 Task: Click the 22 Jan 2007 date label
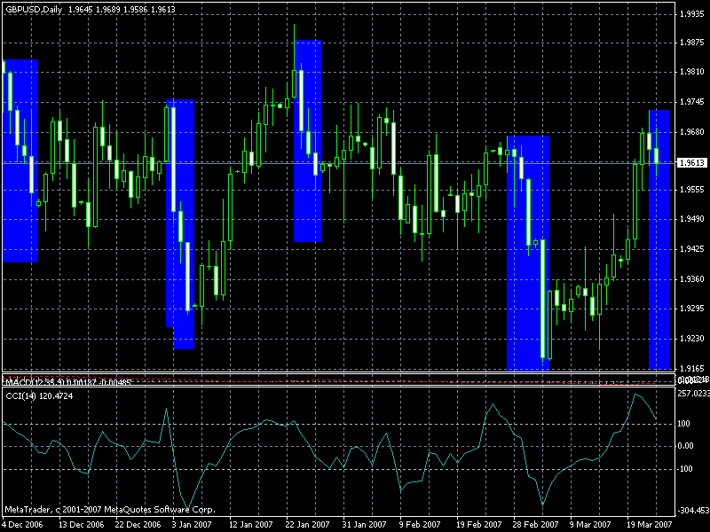(x=307, y=525)
